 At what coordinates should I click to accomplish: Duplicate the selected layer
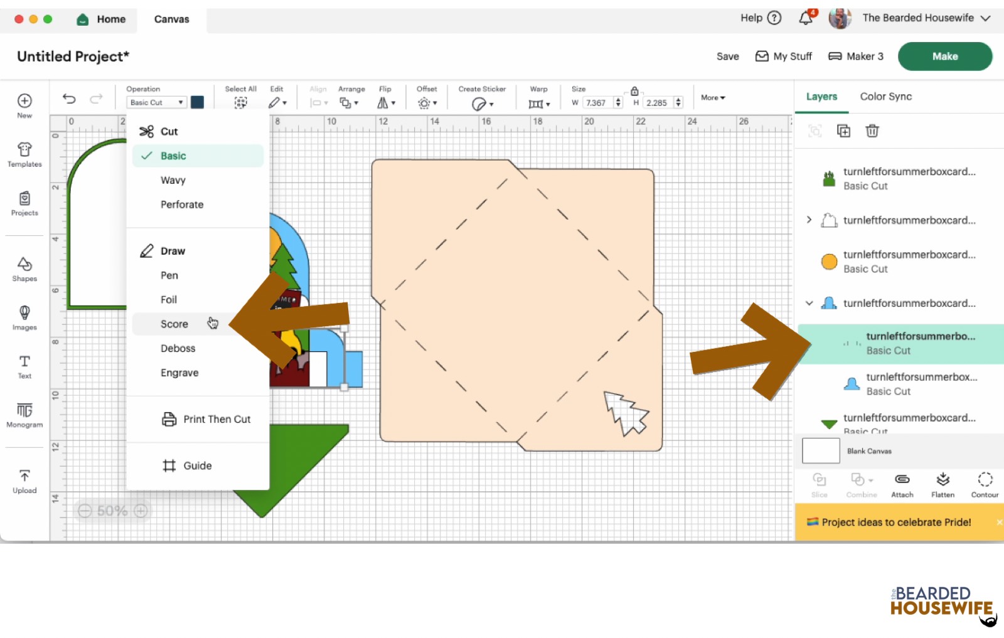coord(843,130)
